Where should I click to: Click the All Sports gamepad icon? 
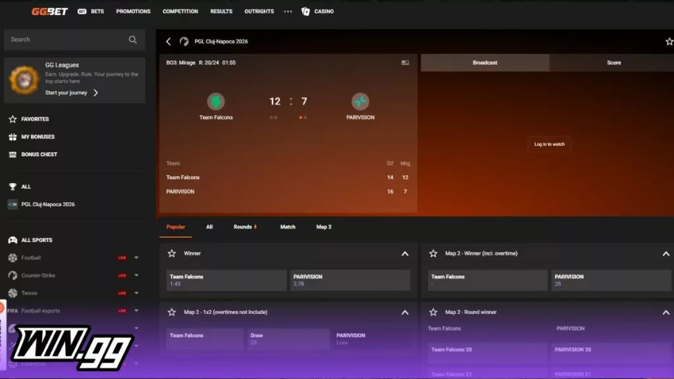click(13, 240)
